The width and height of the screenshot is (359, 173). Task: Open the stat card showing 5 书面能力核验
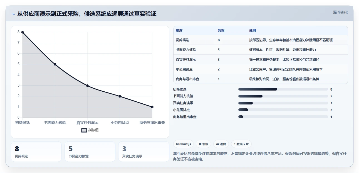coord(90,152)
